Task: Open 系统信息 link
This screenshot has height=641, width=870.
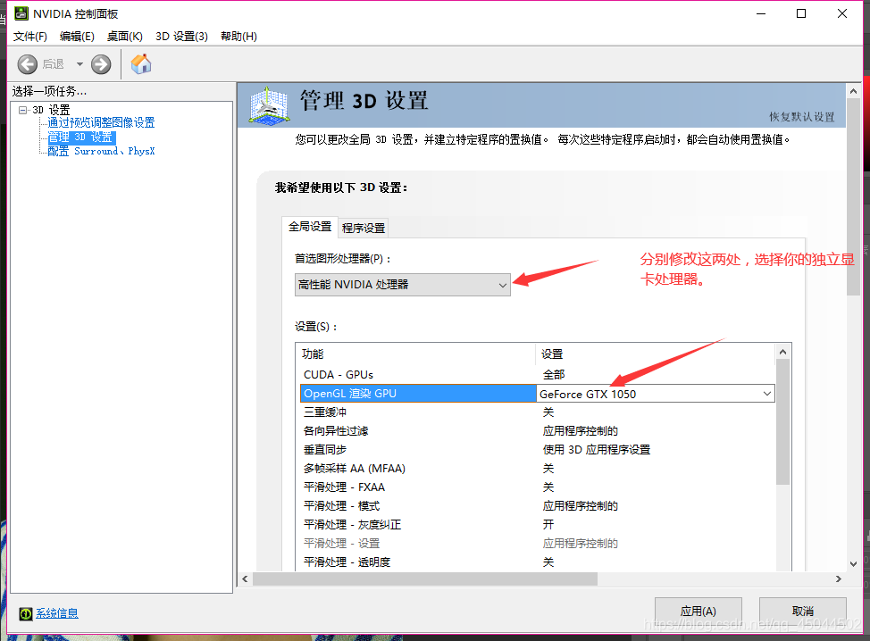Action: click(57, 613)
